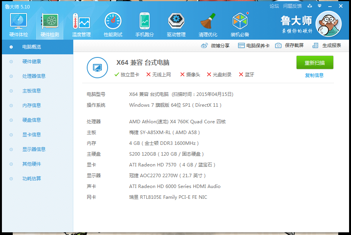The image size is (351, 235).
Task: Click the report icon for 生成报表
Action: point(315,45)
